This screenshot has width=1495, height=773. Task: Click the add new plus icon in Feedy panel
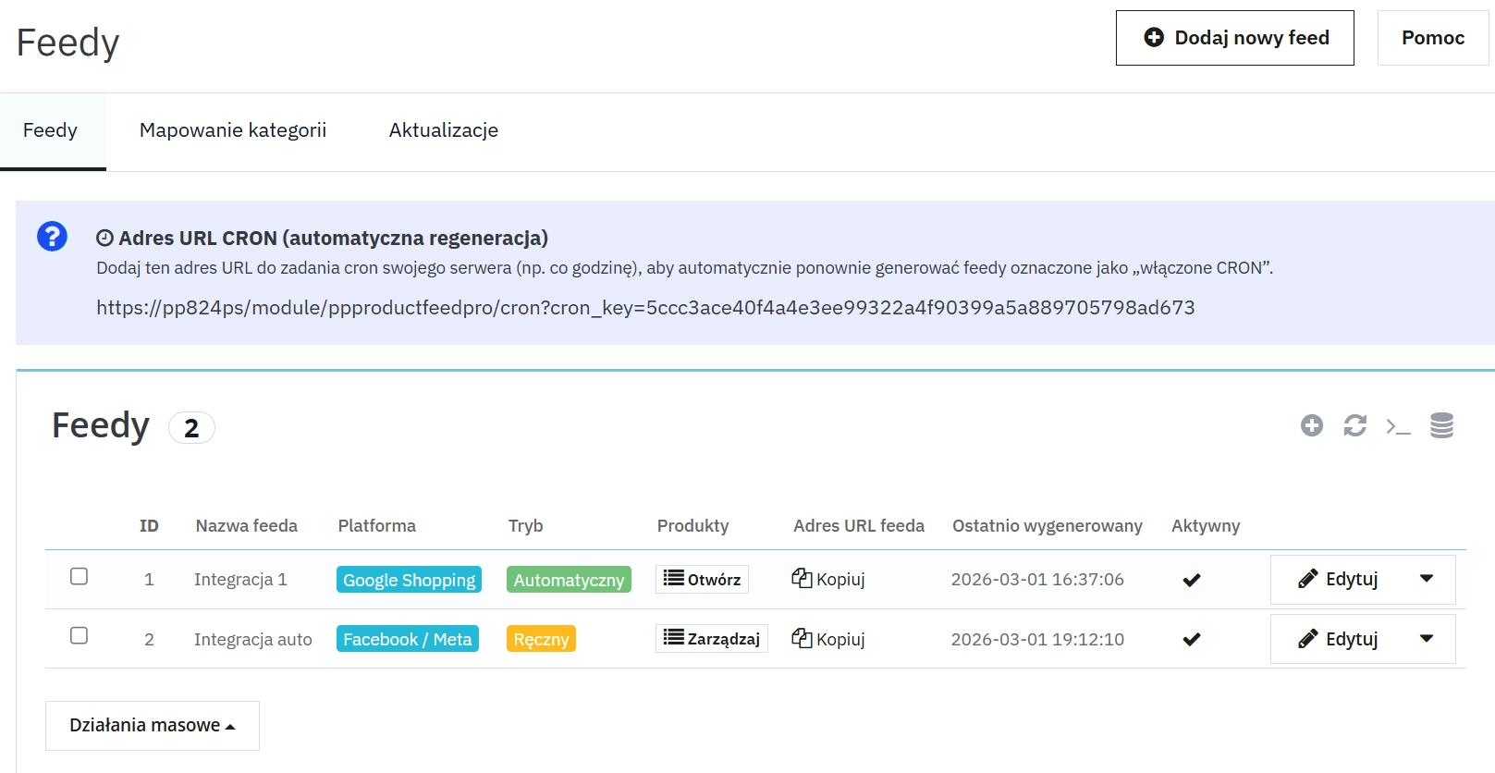1311,425
